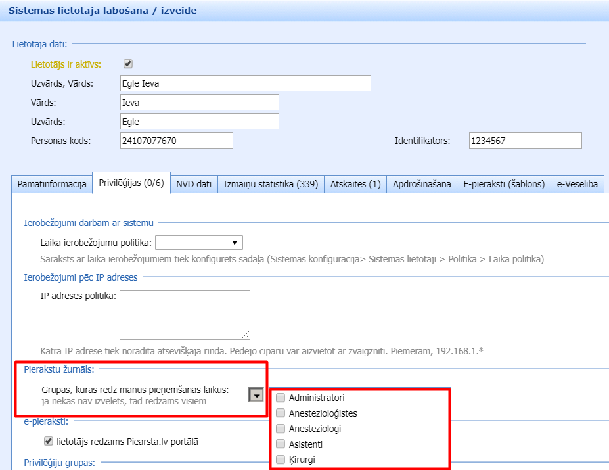Enable the Anestezioloģistes group checkbox
Viewport: 609px width, 470px height.
[281, 413]
